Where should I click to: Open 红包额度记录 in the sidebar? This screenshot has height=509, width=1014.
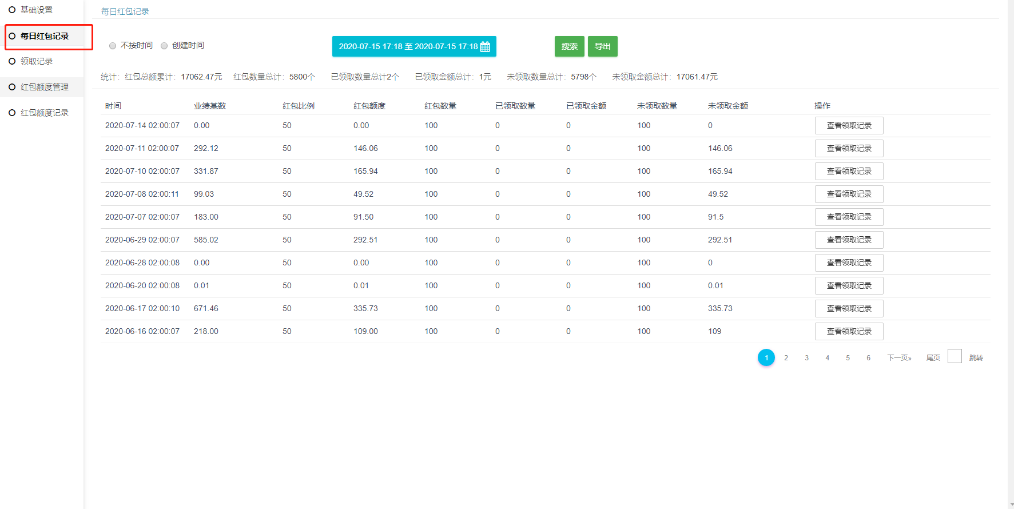pyautogui.click(x=45, y=113)
